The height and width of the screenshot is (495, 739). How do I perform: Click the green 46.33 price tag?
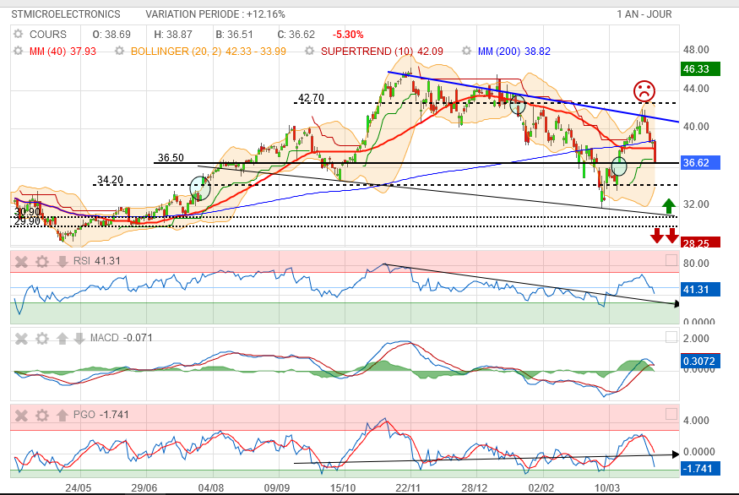pyautogui.click(x=700, y=68)
